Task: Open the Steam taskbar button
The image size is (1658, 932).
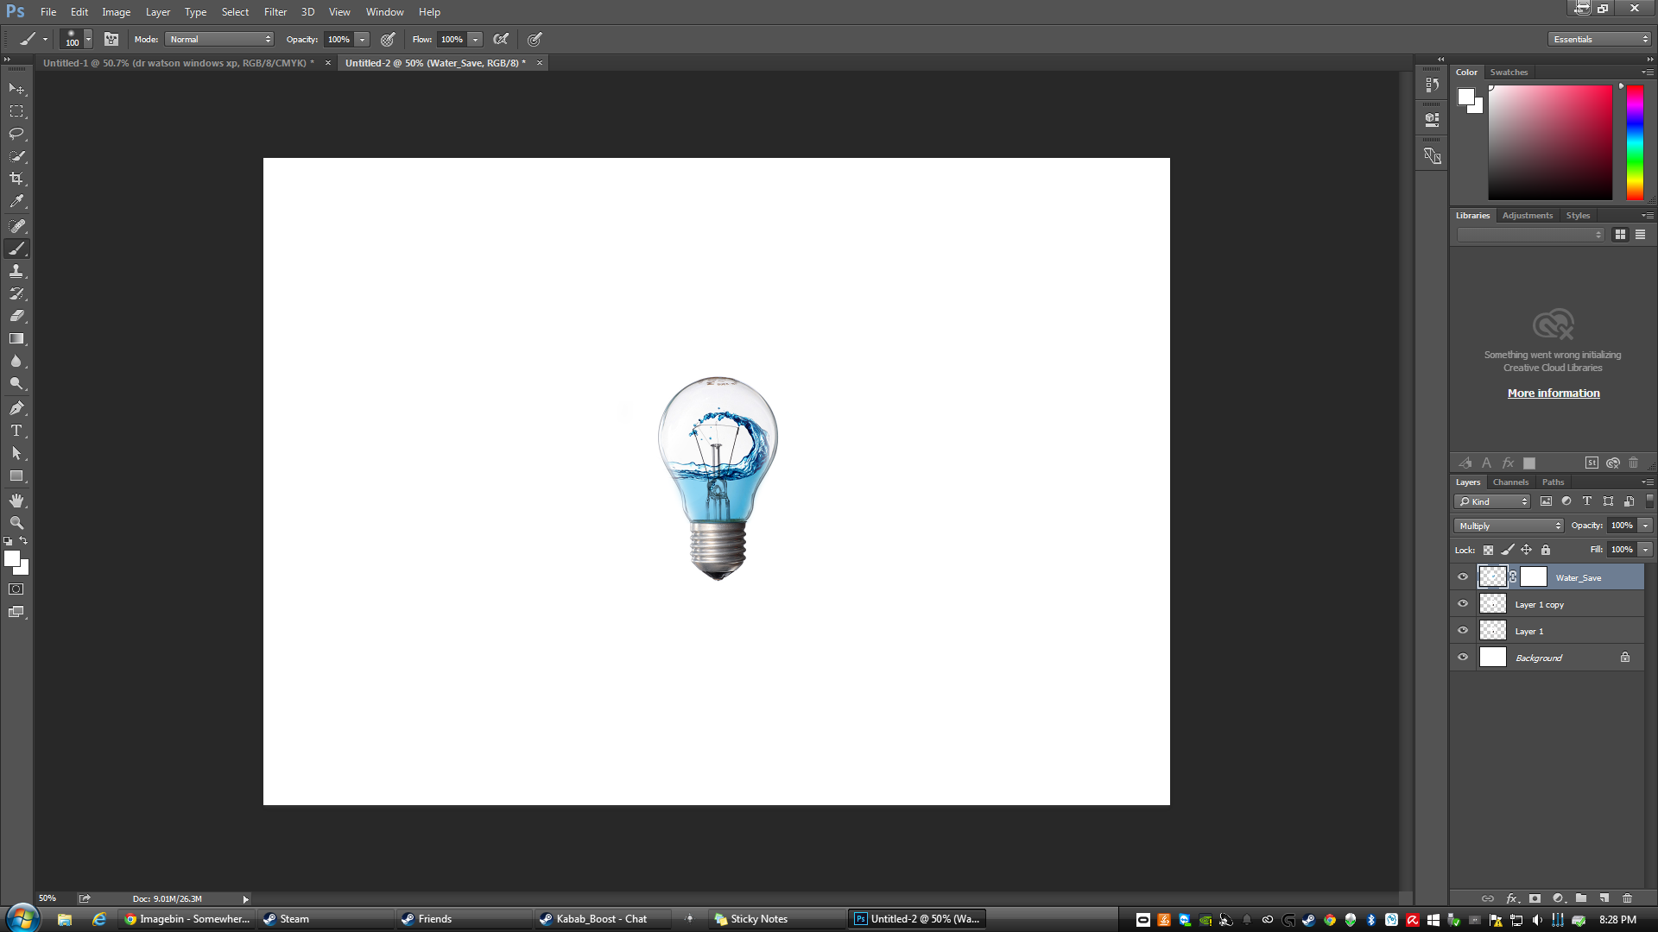Action: (326, 919)
